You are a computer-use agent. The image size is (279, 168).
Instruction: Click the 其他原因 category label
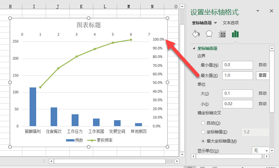coord(138,131)
